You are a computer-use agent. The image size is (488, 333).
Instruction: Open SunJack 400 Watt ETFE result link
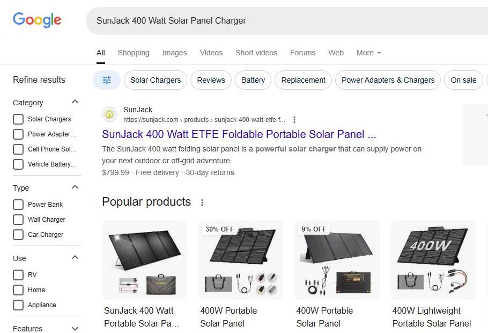tap(239, 134)
